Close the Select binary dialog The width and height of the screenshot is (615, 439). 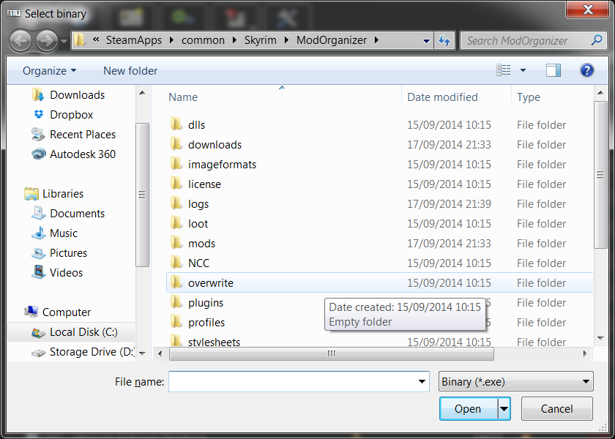point(587,10)
